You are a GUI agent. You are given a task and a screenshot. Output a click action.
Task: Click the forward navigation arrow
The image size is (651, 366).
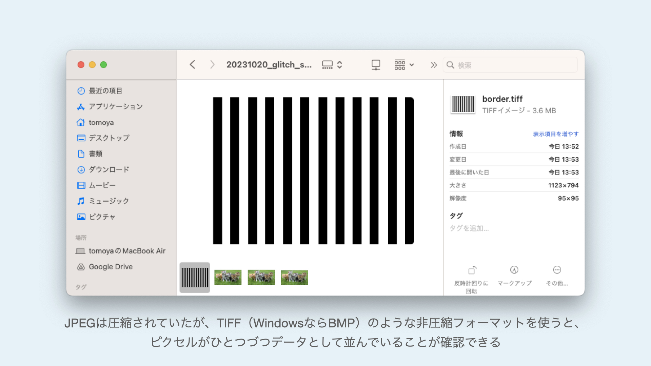(212, 65)
